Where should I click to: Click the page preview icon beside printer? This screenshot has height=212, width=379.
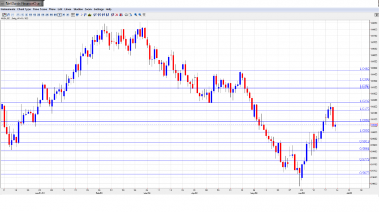(x=130, y=15)
